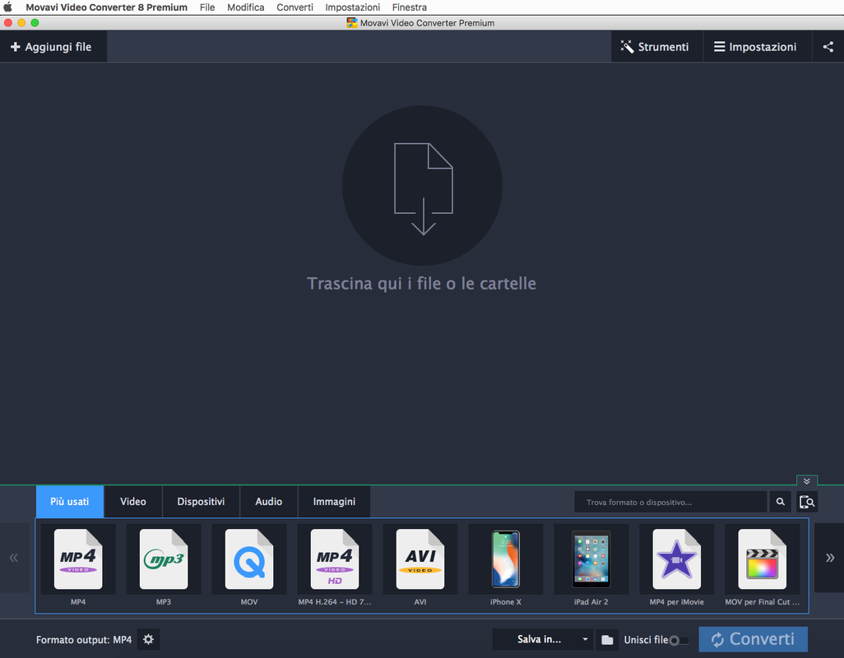This screenshot has height=658, width=844.
Task: Open the Impostazioni menu in menu bar
Action: (x=353, y=7)
